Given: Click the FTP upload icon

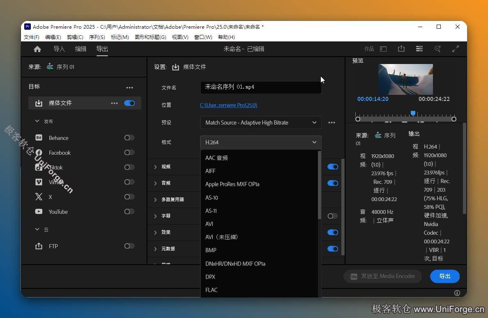Looking at the screenshot, I should [39, 246].
